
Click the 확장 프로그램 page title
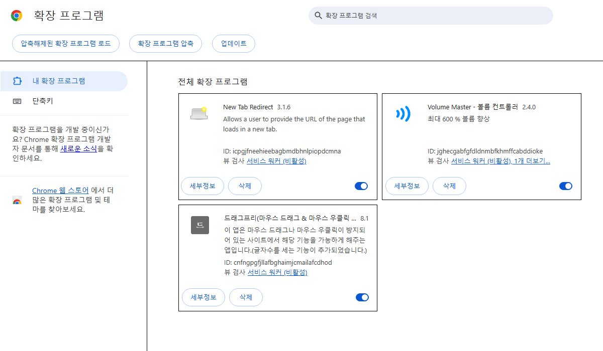(69, 16)
